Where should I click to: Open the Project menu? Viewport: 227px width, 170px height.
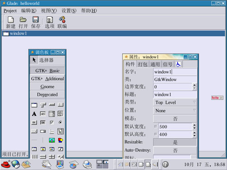click(x=10, y=11)
